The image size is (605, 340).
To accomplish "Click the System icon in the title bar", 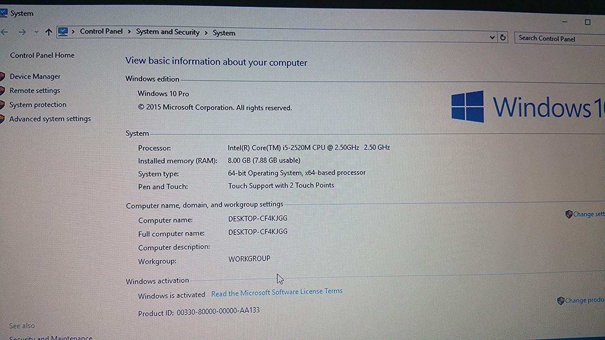I will [x=4, y=12].
